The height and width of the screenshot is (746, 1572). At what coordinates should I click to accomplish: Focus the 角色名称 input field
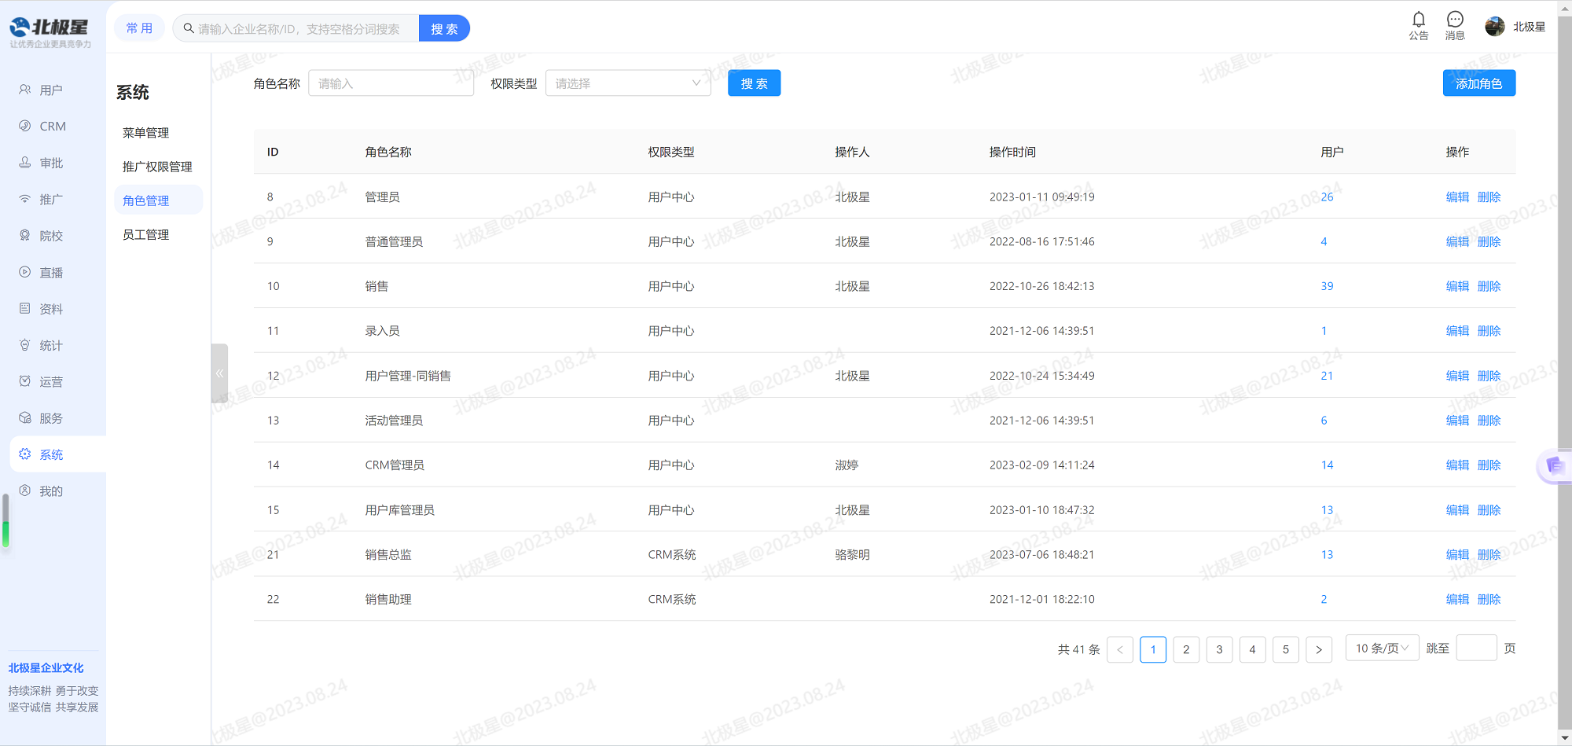coord(391,83)
